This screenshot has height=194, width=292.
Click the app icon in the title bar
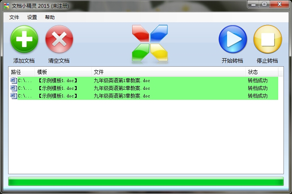click(x=6, y=6)
